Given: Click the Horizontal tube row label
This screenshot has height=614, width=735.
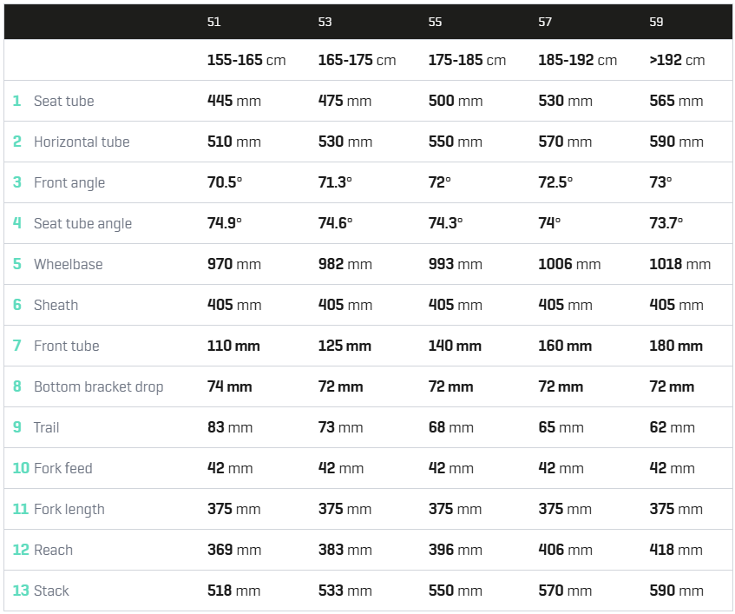Looking at the screenshot, I should click(82, 142).
